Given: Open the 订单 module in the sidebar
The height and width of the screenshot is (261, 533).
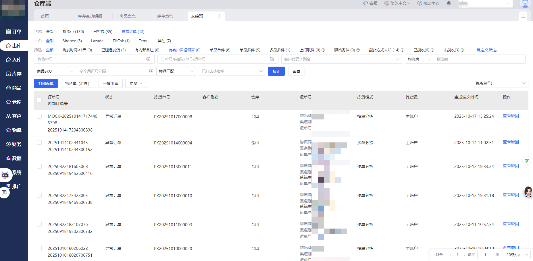Looking at the screenshot, I should click(x=14, y=32).
